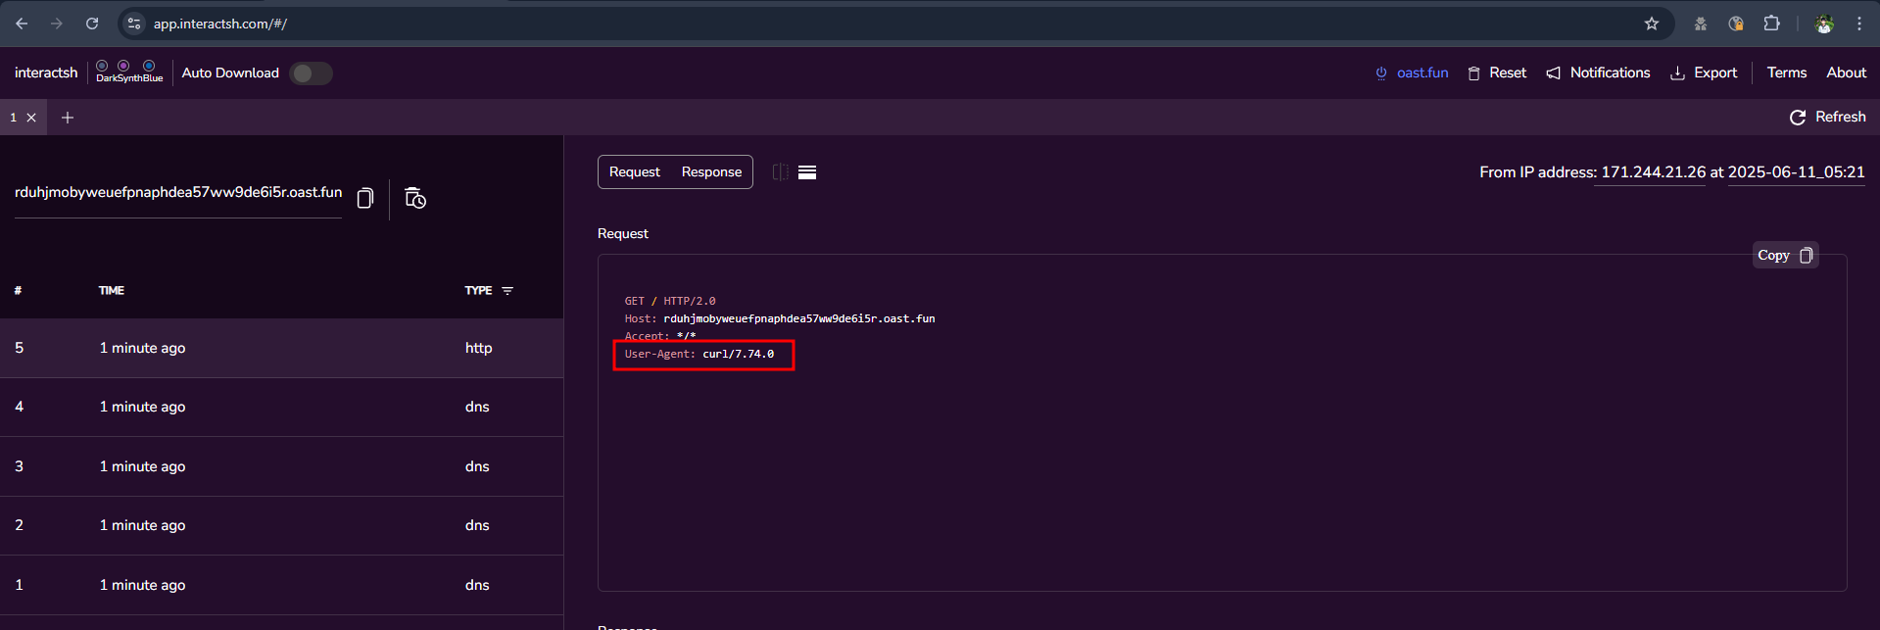This screenshot has width=1880, height=630.
Task: Select interaction row 2 dns
Action: [x=281, y=525]
